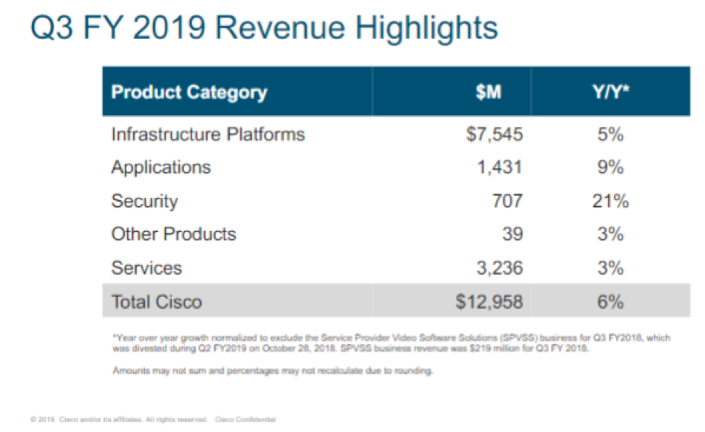
Task: Click the $12,958 total revenue value
Action: (x=490, y=301)
